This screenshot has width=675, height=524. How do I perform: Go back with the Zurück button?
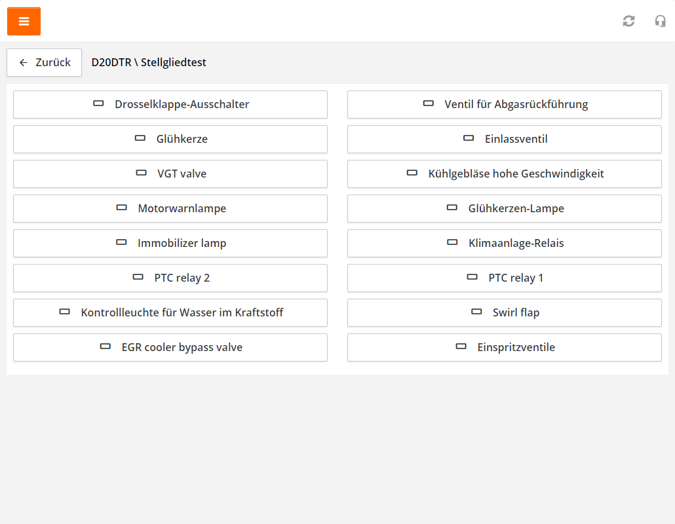point(45,63)
